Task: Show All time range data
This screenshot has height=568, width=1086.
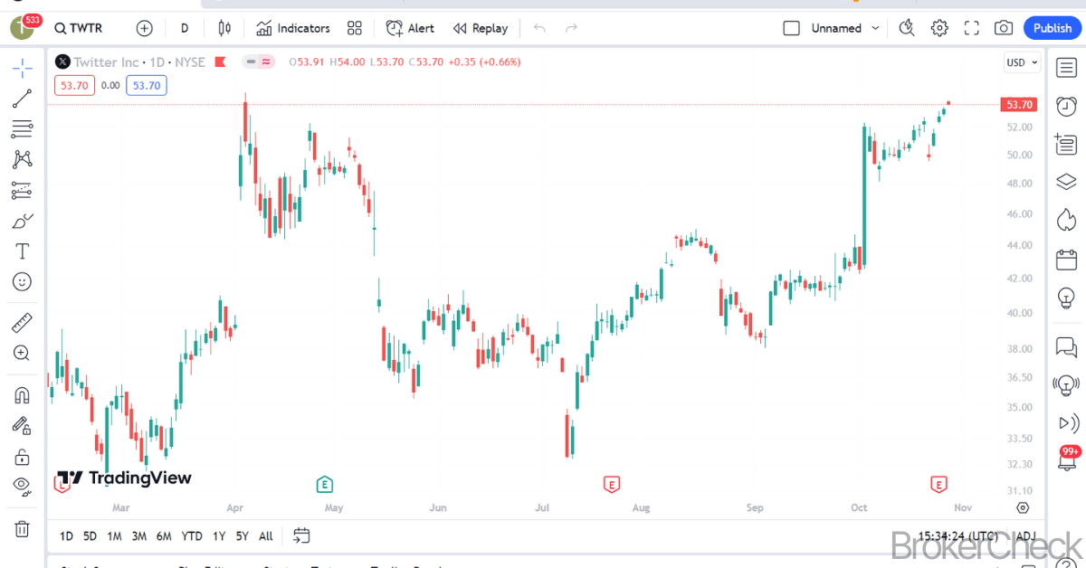Action: pyautogui.click(x=266, y=536)
